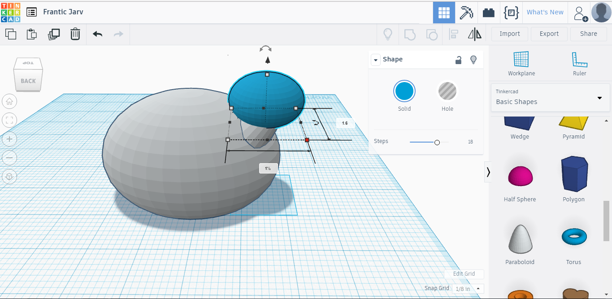Open the Basic Shapes library dropdown

click(x=551, y=97)
